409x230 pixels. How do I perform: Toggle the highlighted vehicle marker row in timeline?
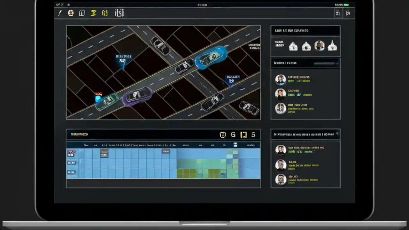(71, 154)
